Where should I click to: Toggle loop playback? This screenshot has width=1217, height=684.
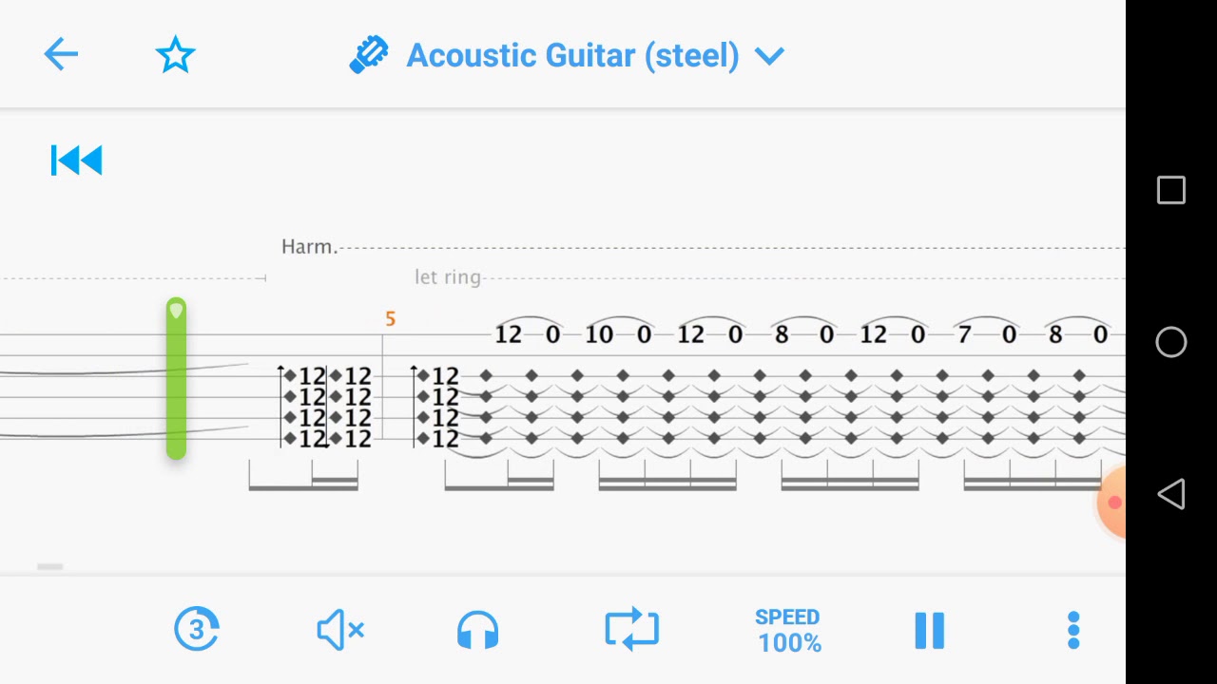pyautogui.click(x=631, y=630)
